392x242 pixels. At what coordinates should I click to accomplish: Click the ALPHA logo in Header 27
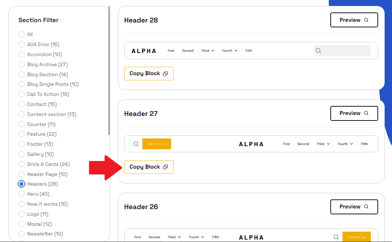tap(251, 144)
